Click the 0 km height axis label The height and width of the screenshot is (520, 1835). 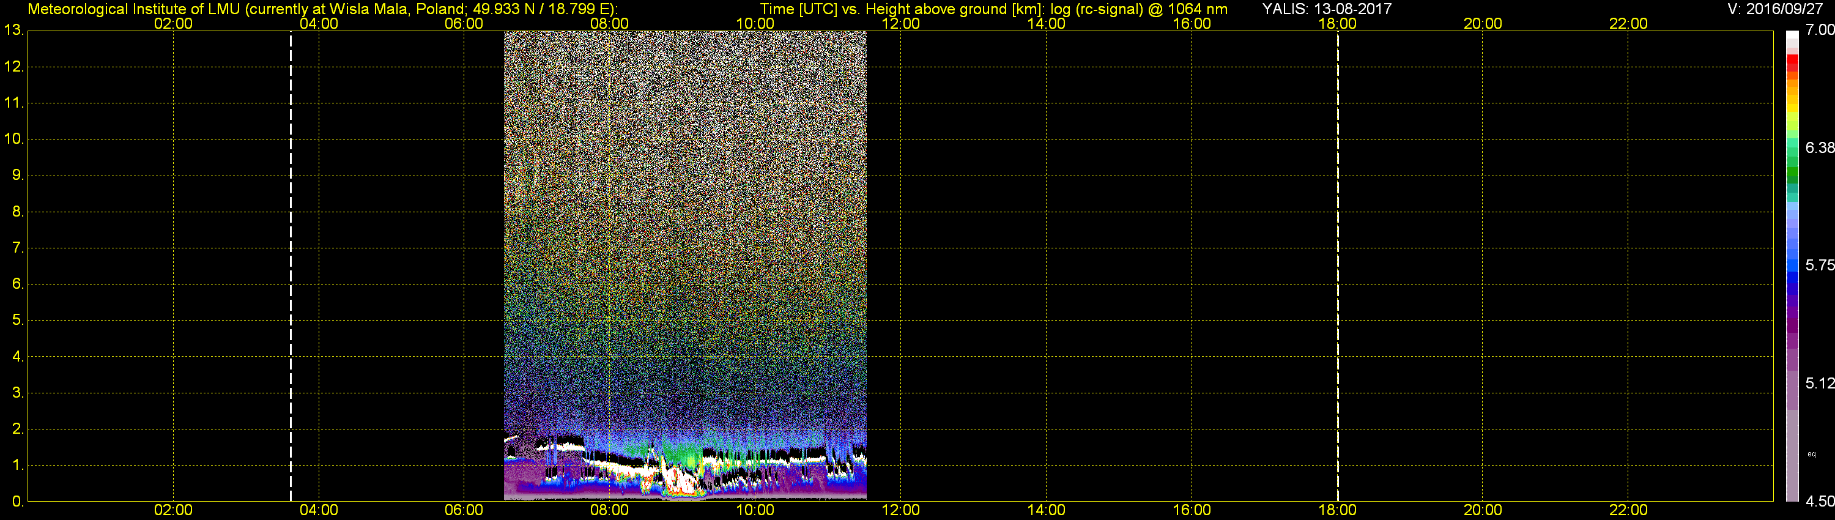(18, 502)
